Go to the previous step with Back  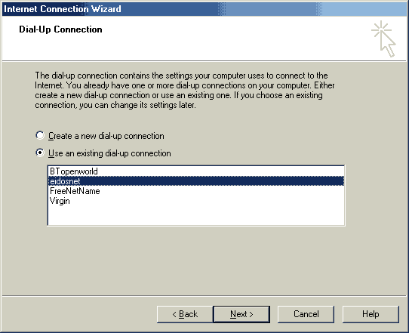pos(185,314)
